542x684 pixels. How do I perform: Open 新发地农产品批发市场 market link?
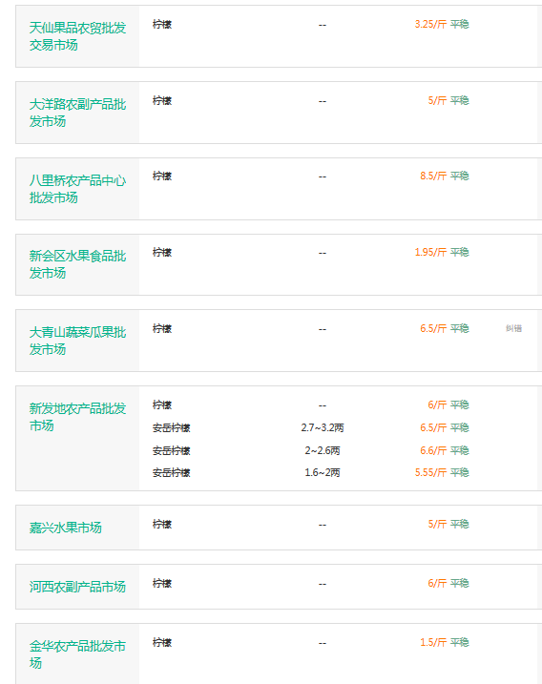point(77,417)
